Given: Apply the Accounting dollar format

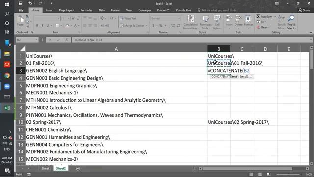Looking at the screenshot, I should point(153,26).
